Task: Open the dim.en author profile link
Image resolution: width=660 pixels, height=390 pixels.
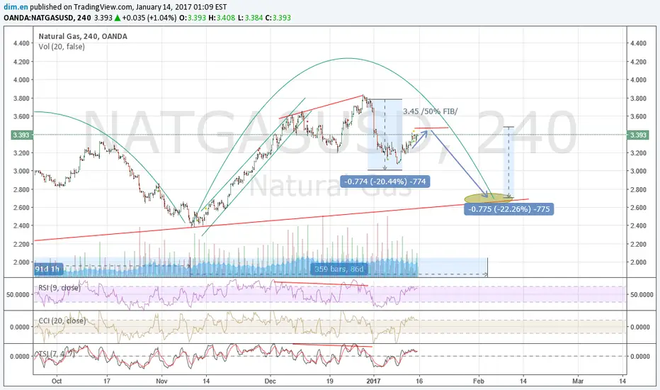Action: [x=16, y=7]
